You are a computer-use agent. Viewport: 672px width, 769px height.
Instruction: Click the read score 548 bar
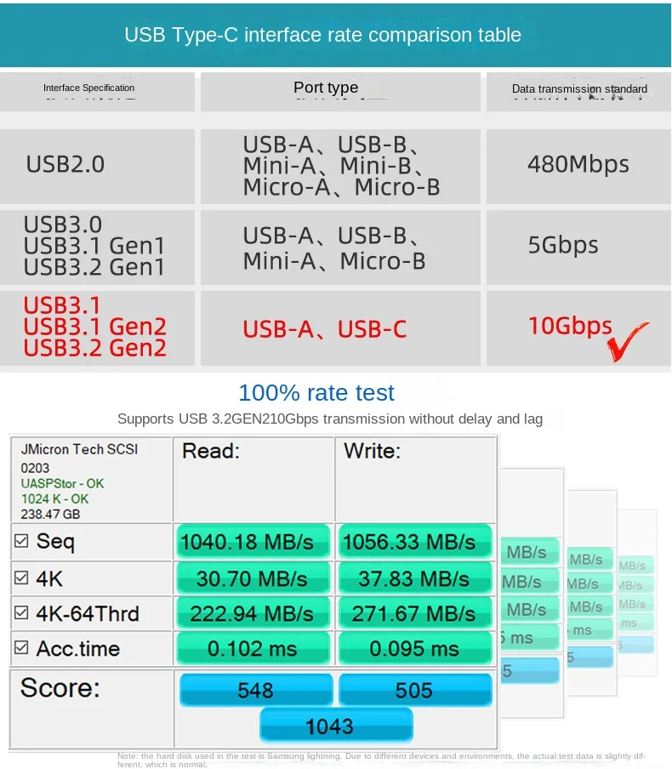[255, 690]
